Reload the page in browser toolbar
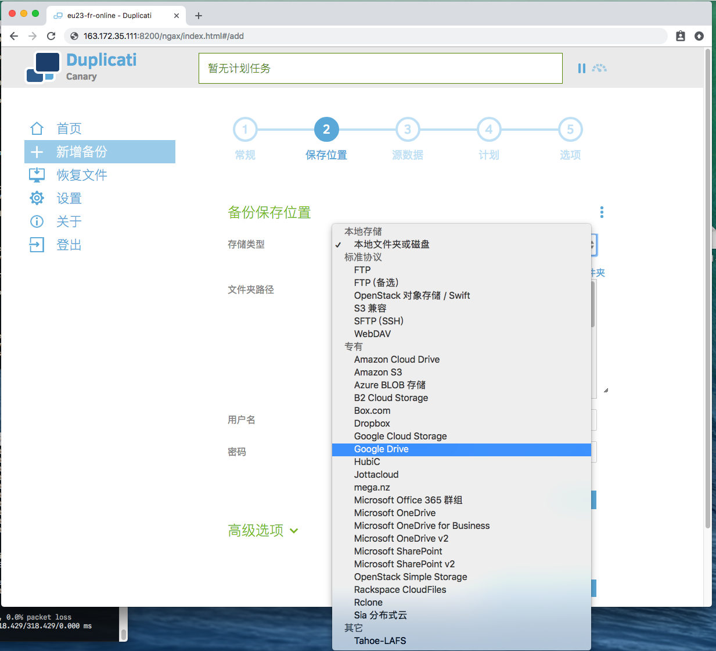 [x=51, y=36]
